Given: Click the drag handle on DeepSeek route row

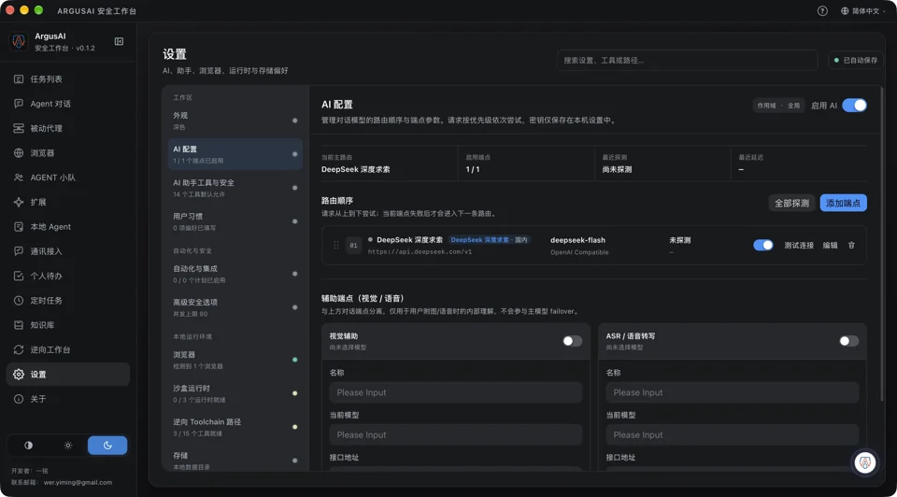Looking at the screenshot, I should tap(335, 246).
